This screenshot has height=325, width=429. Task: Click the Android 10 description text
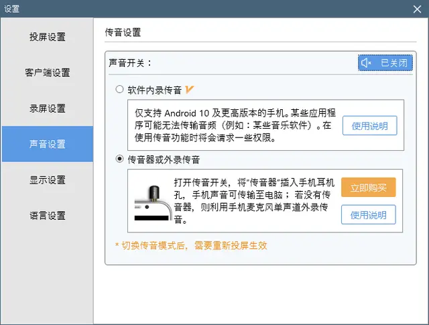point(235,125)
